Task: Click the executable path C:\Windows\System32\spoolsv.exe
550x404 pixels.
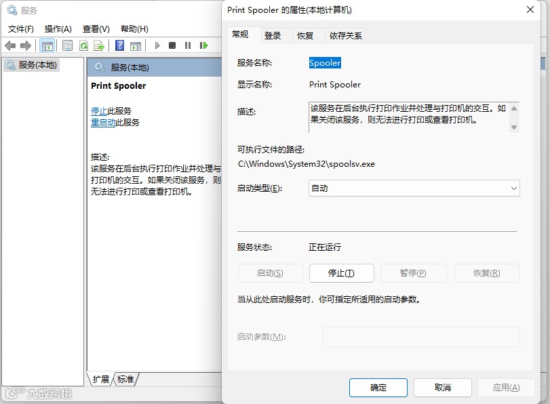Action: 307,164
